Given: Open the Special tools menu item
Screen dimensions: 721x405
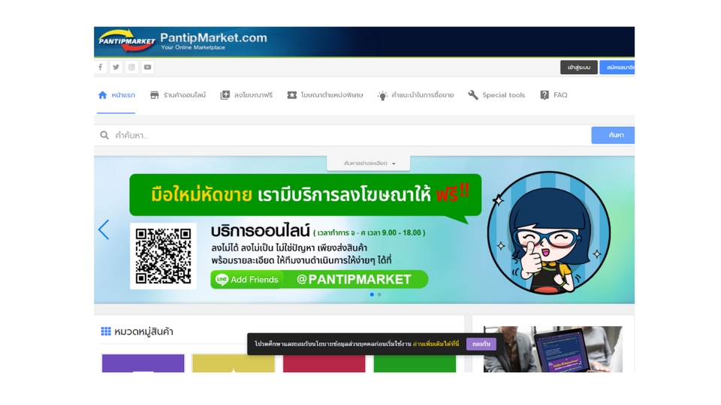Looking at the screenshot, I should tap(496, 95).
